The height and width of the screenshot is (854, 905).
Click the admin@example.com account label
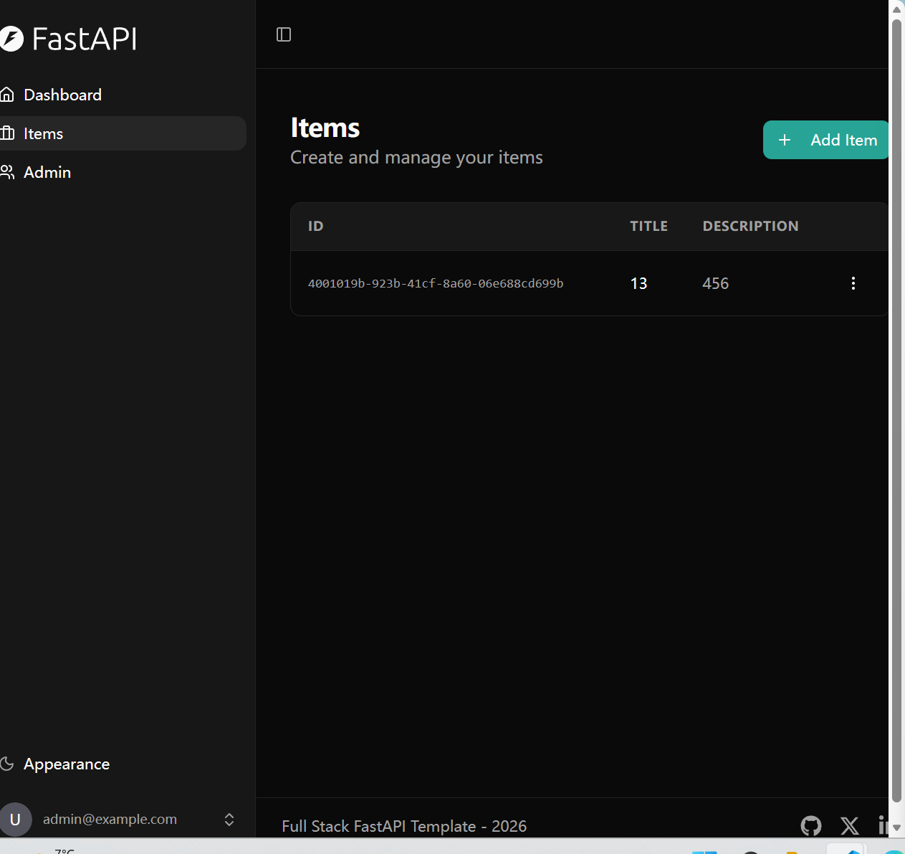[x=110, y=819]
